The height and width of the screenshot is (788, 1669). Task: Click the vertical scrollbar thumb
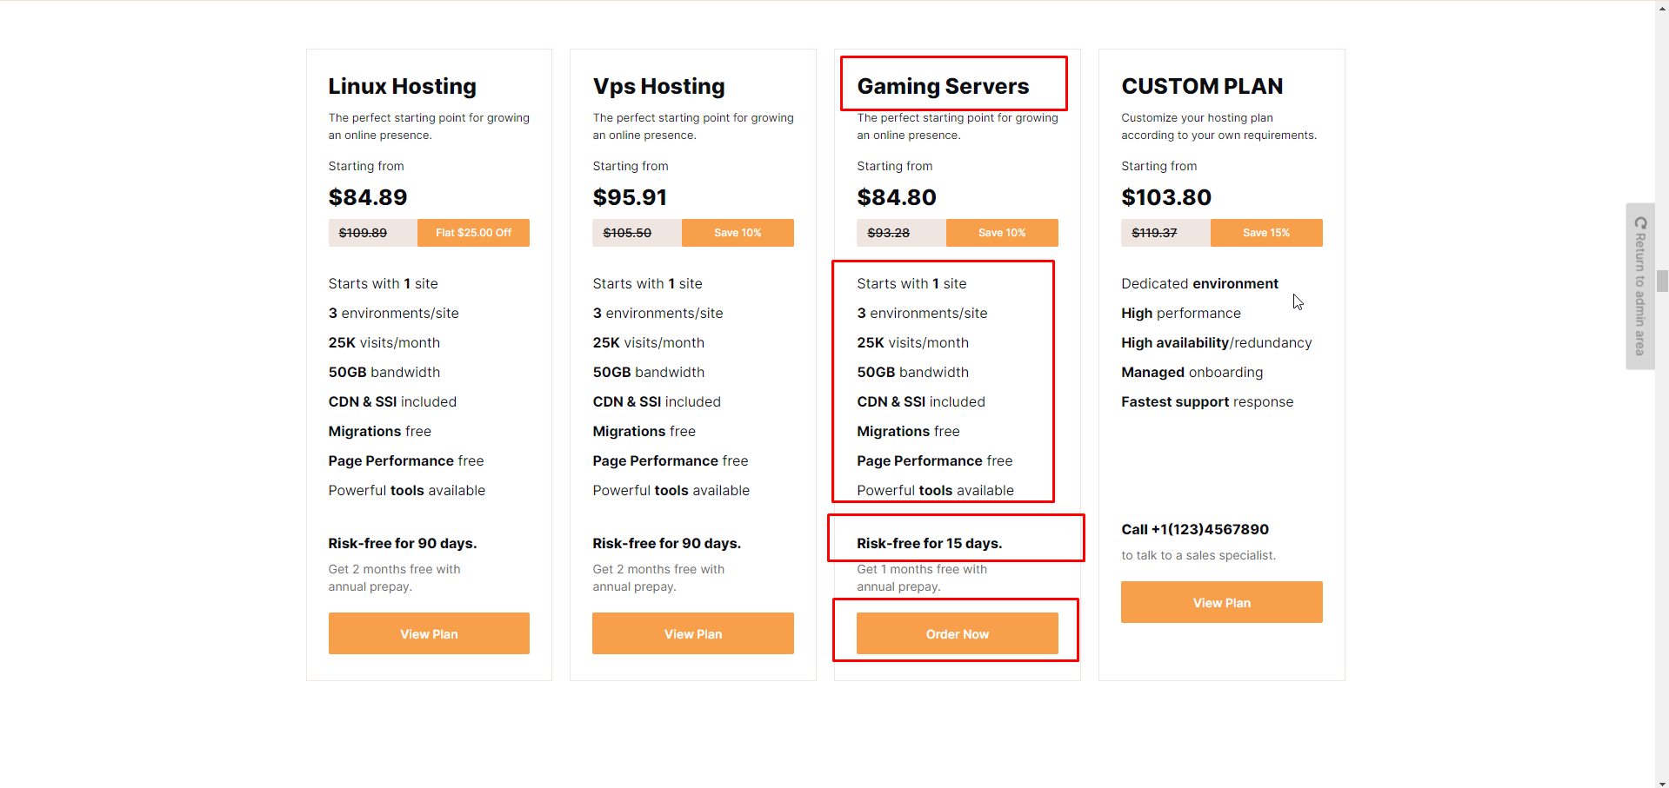1662,281
